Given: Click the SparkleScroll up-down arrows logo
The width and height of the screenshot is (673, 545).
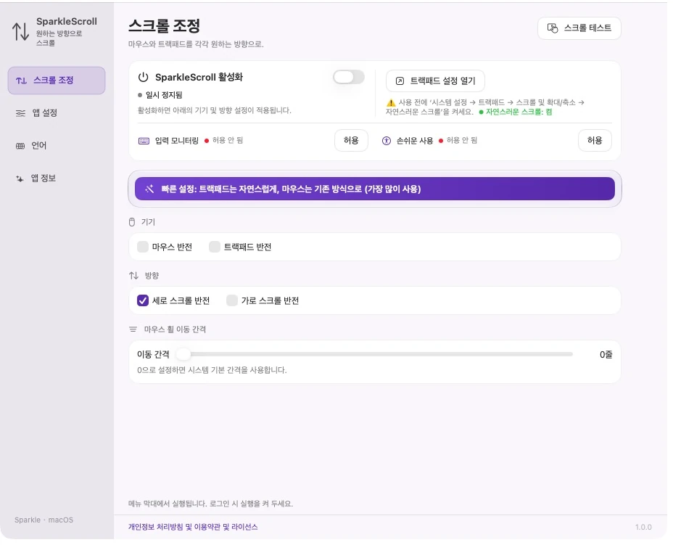Looking at the screenshot, I should tap(20, 31).
